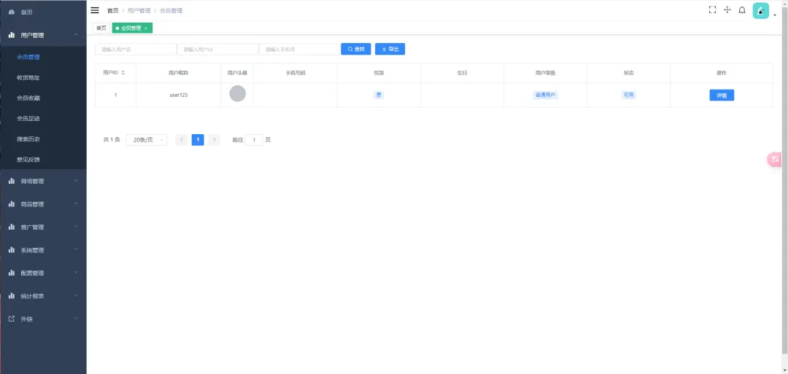Focus the 请输入用户名 input field

136,49
